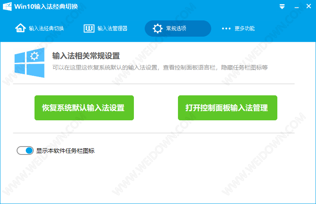Viewport: 316px width, 204px height.
Task: Click the 显示本软件任务栏图标 label text
Action: click(65, 151)
